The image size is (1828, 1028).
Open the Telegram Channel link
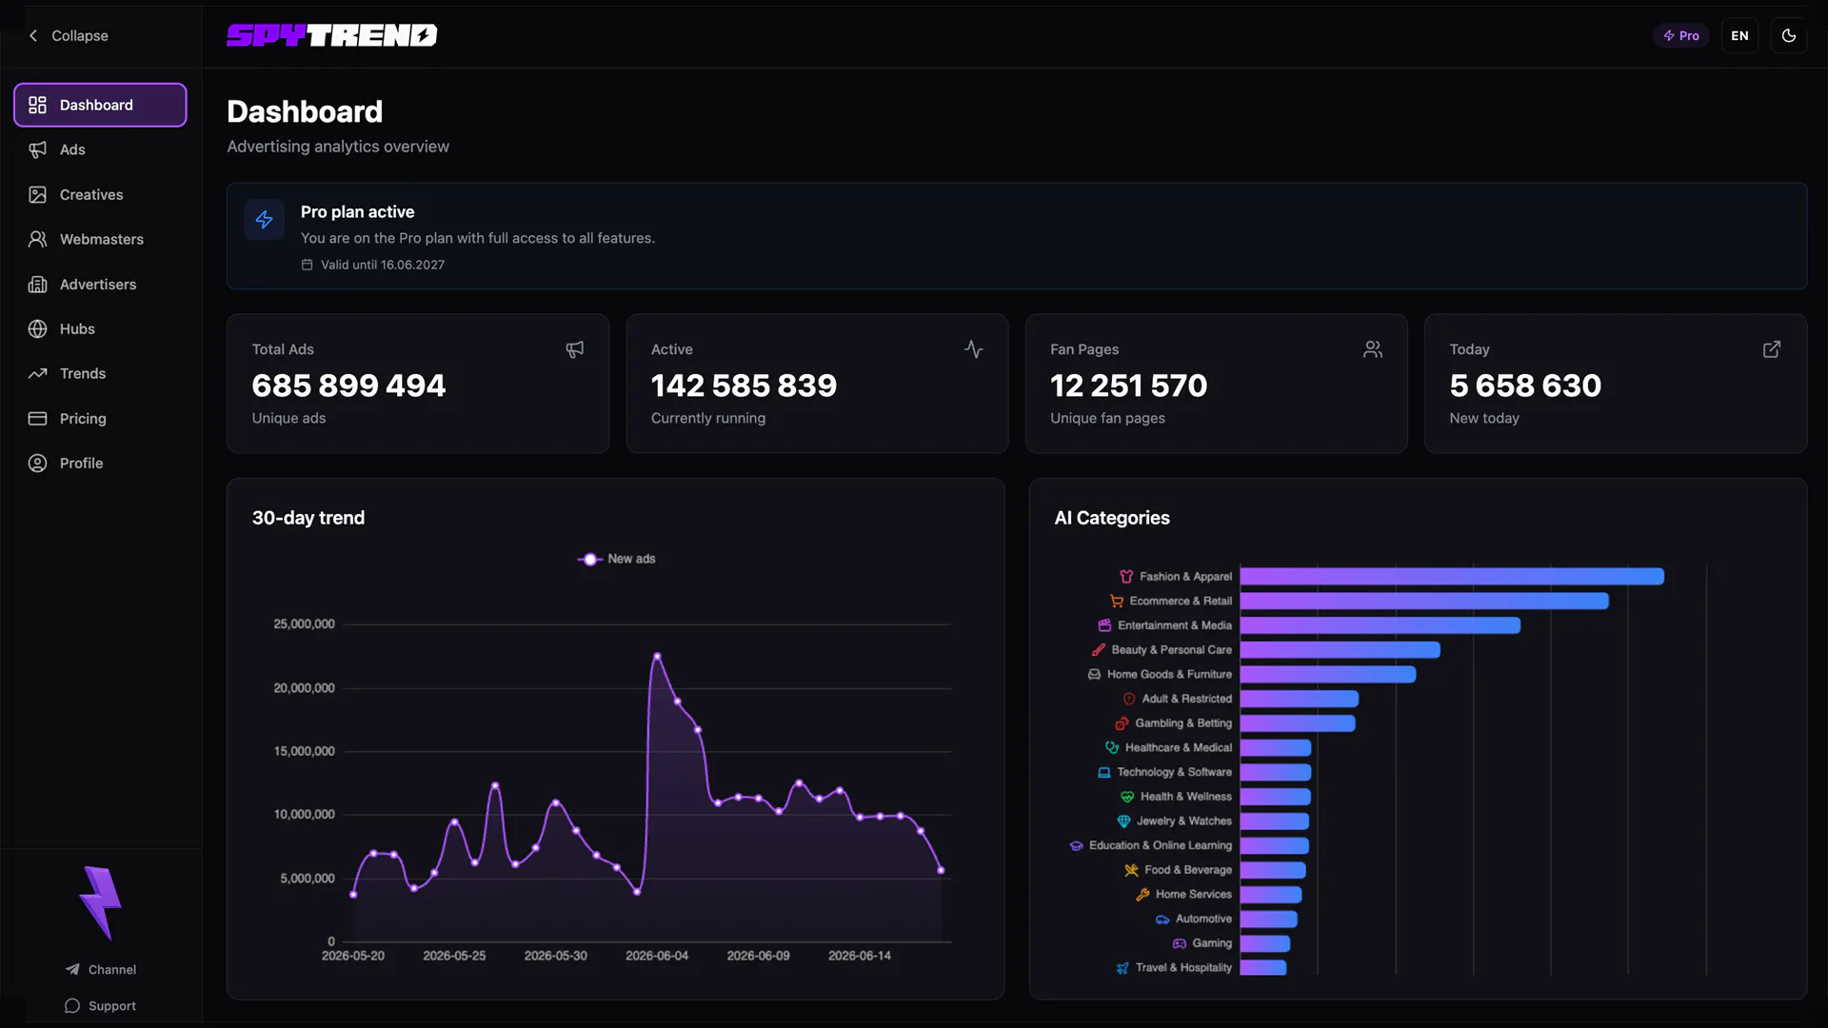(100, 969)
